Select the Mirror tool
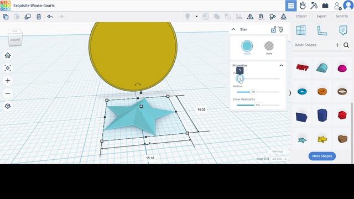The image size is (354, 199). pos(250,17)
